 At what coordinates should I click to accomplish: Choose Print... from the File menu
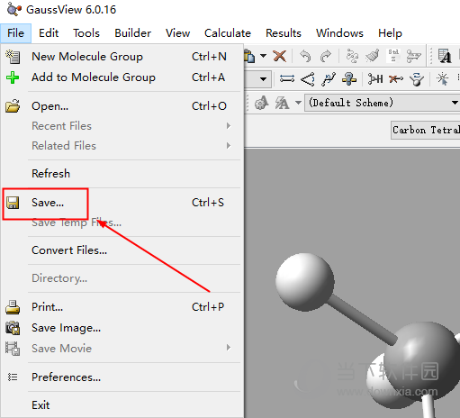[122, 307]
